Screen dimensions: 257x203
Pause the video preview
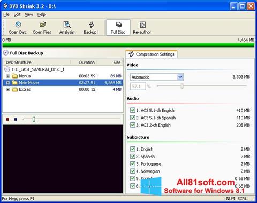[x=16, y=119]
